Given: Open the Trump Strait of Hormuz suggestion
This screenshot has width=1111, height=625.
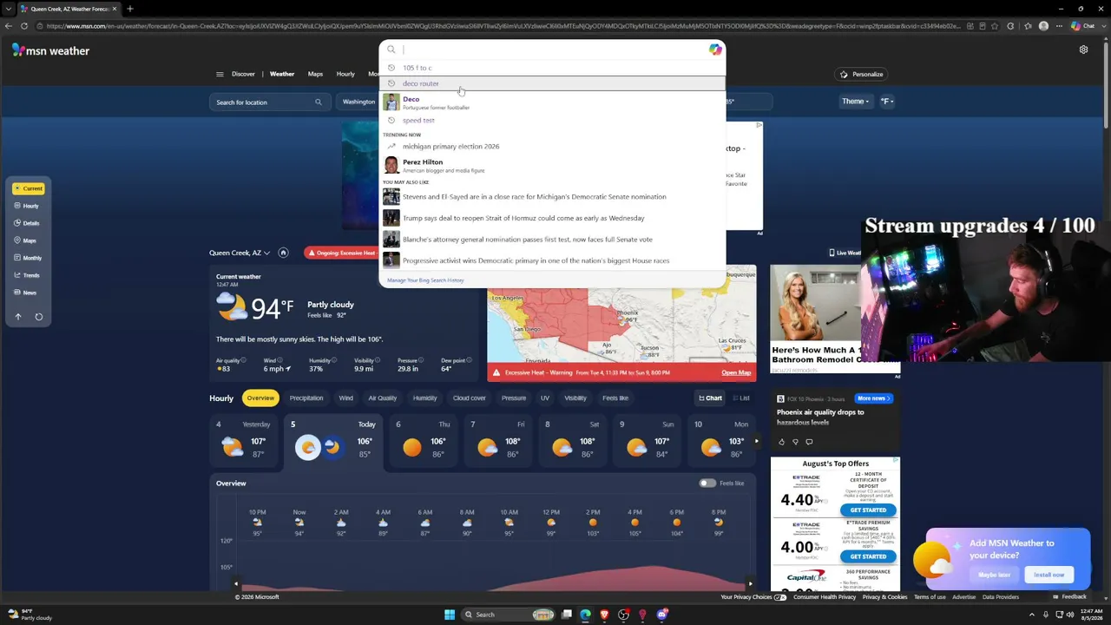Looking at the screenshot, I should 552,218.
